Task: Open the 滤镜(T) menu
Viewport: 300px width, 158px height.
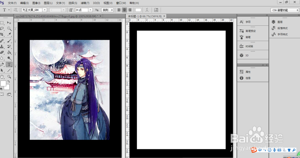Action: 85,3
